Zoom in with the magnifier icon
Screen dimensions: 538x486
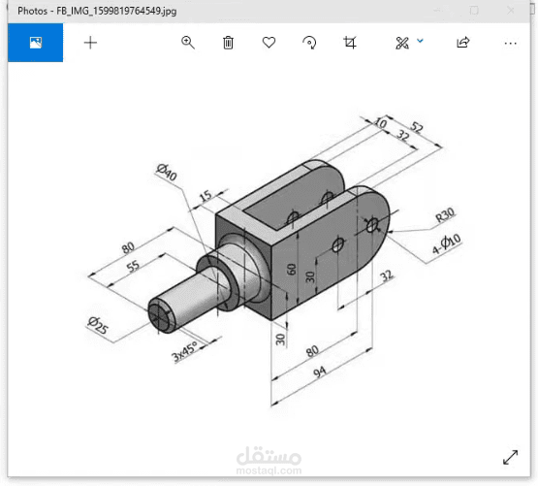[x=188, y=43]
